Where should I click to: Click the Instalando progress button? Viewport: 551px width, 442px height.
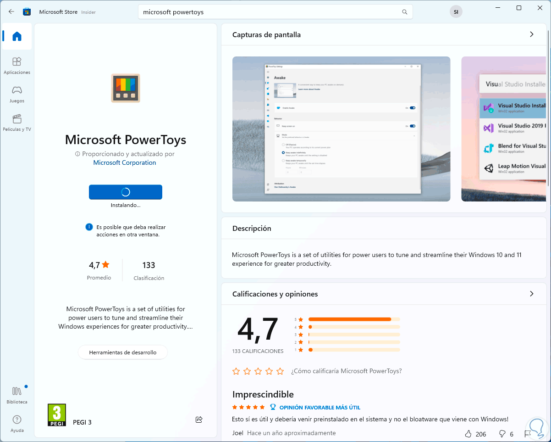[x=126, y=192]
